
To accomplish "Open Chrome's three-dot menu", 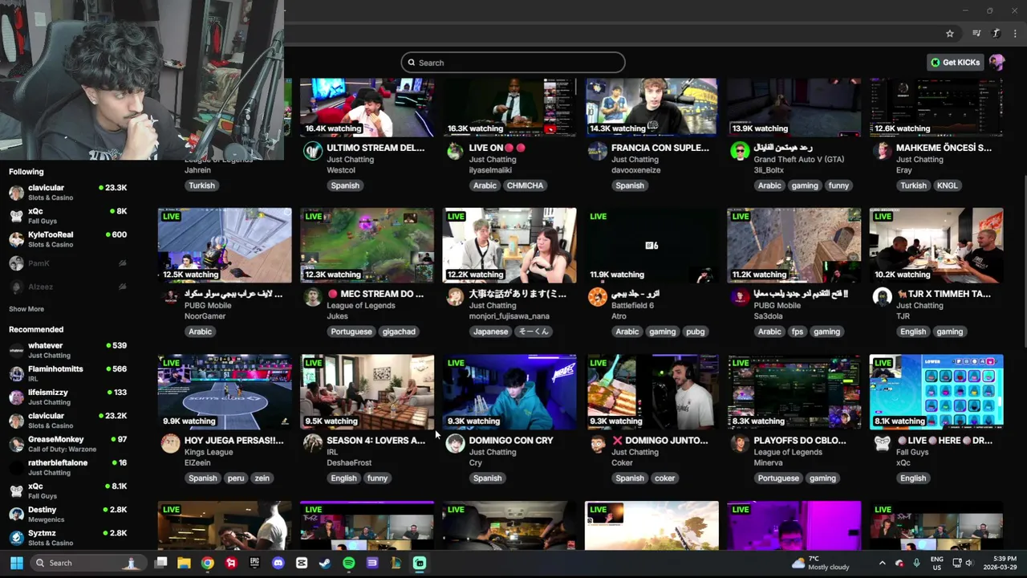I will [x=1016, y=34].
